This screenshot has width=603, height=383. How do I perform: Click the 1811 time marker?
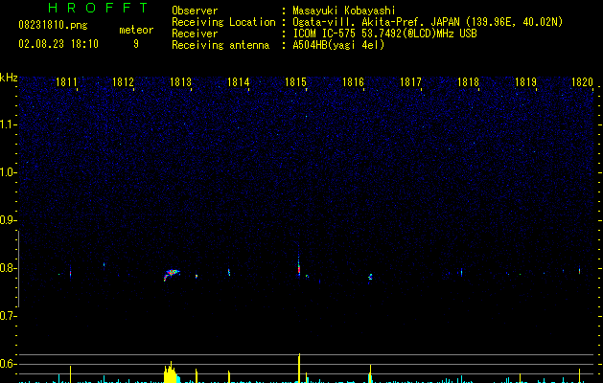coord(66,82)
